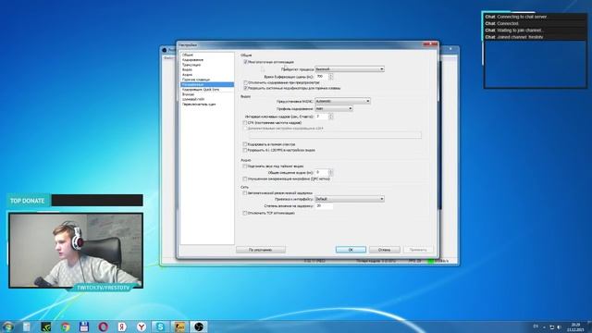Click into scene buffering time field (700)
This screenshot has width=592, height=333.
coord(322,77)
